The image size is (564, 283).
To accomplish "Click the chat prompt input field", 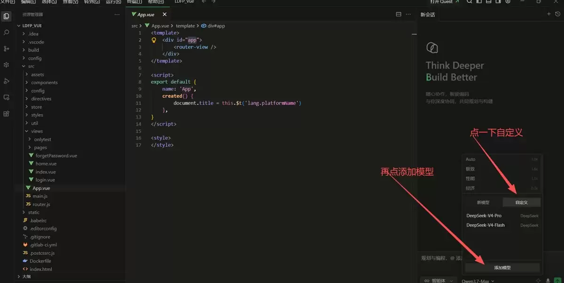I will (x=442, y=258).
